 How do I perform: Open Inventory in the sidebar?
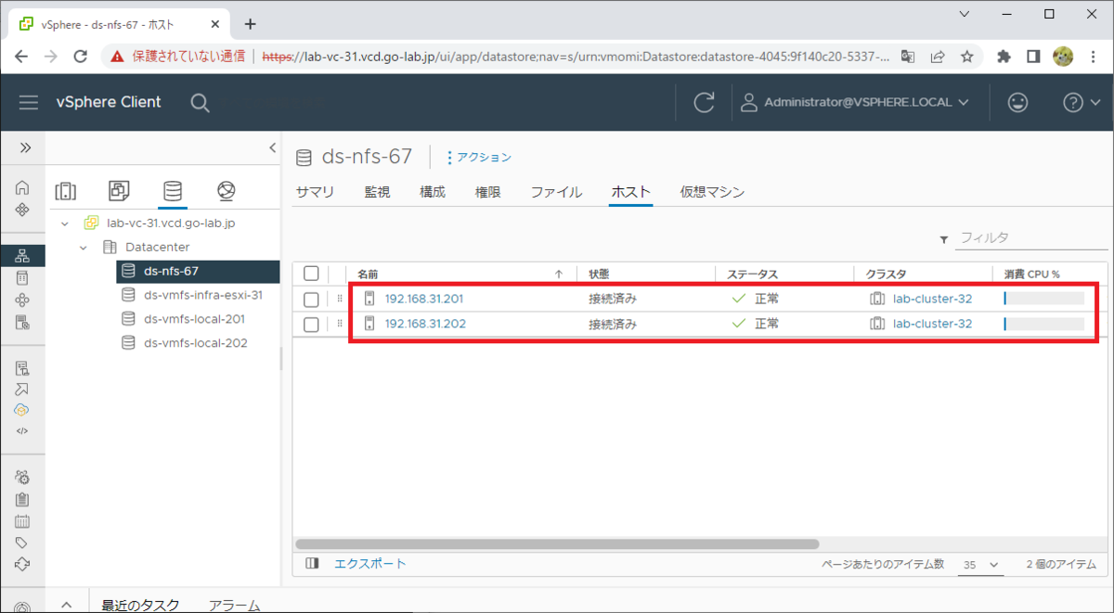22,256
